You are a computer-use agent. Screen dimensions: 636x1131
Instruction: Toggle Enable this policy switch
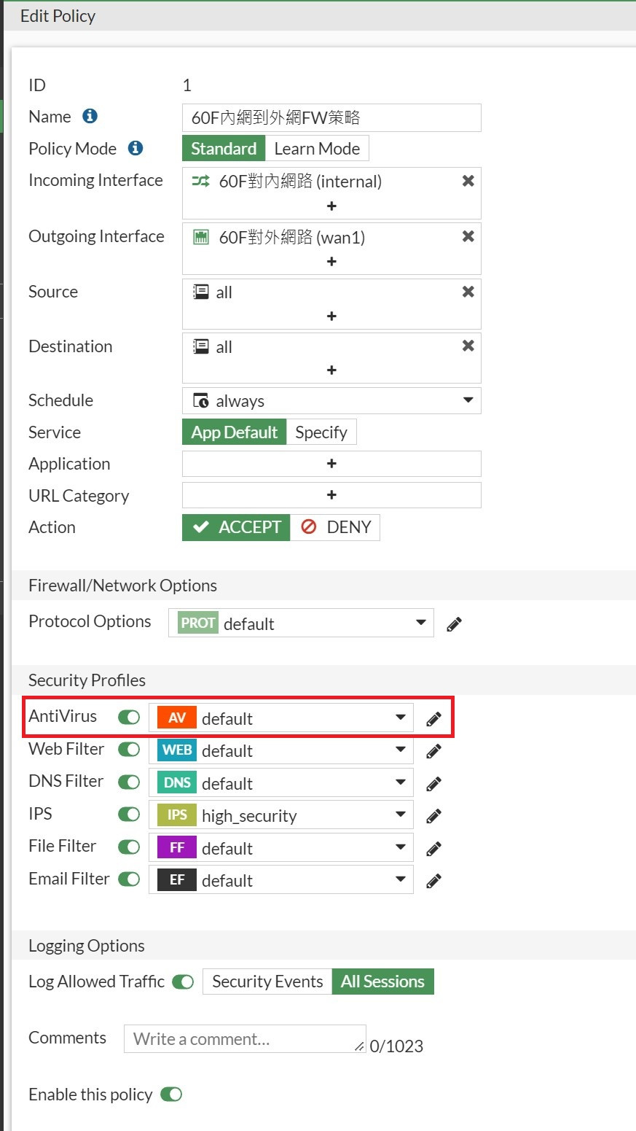[171, 1095]
